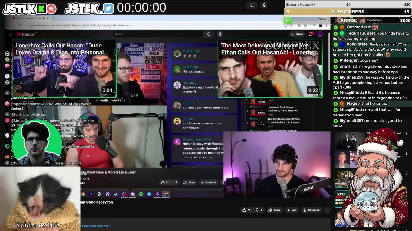Open the Tim Pool debates recommended thumbnail
Viewport: 412px width, 231px height.
click(x=342, y=199)
